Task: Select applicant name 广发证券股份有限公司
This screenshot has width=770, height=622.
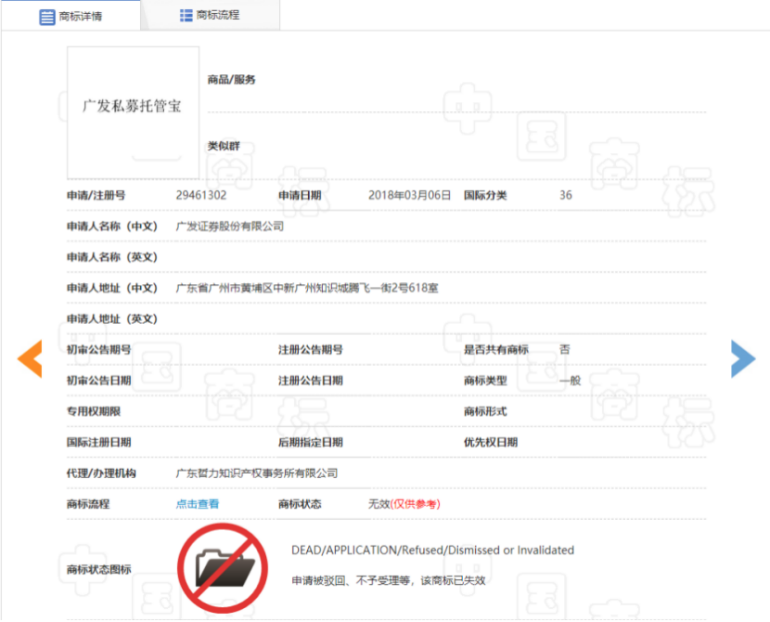Action: pos(230,226)
